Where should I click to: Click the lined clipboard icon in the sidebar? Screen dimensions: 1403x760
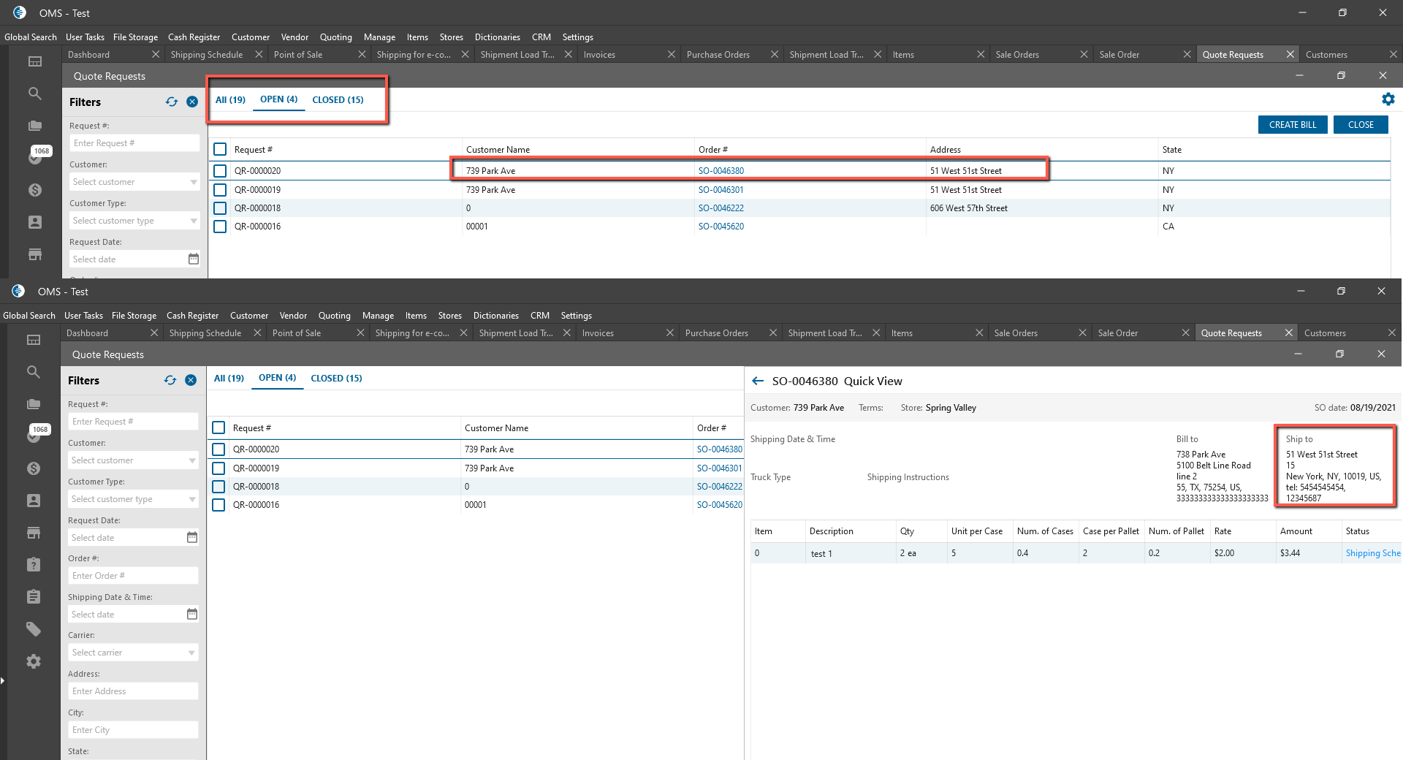coord(34,597)
